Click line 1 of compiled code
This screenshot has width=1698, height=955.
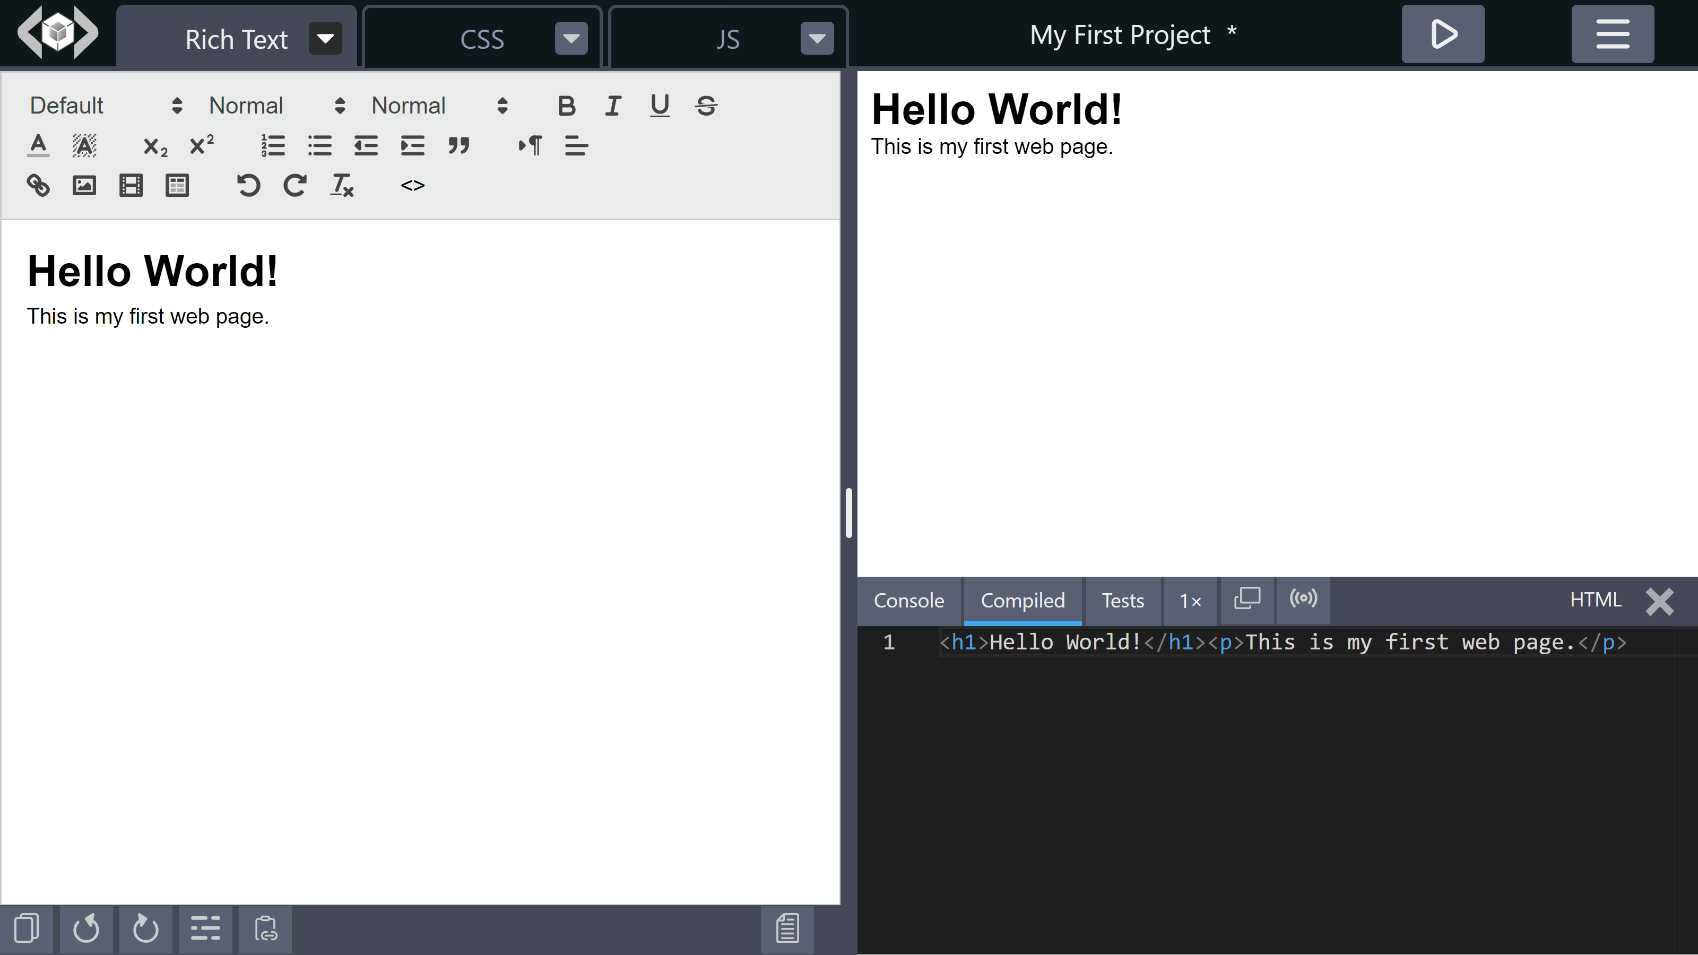1283,642
